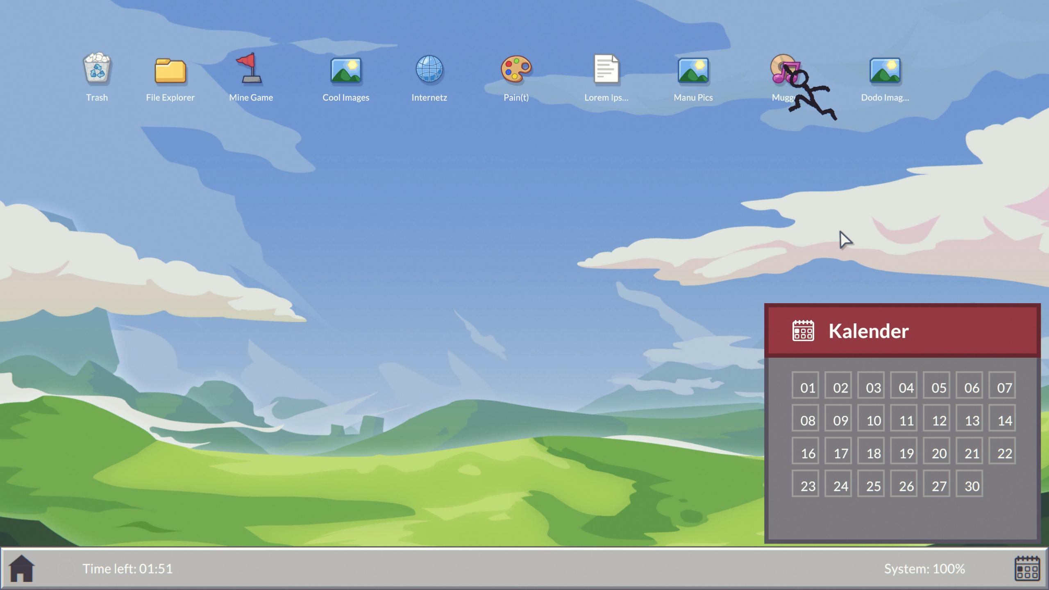Pick day 19 in the calendar
1049x590 pixels.
pyautogui.click(x=904, y=451)
